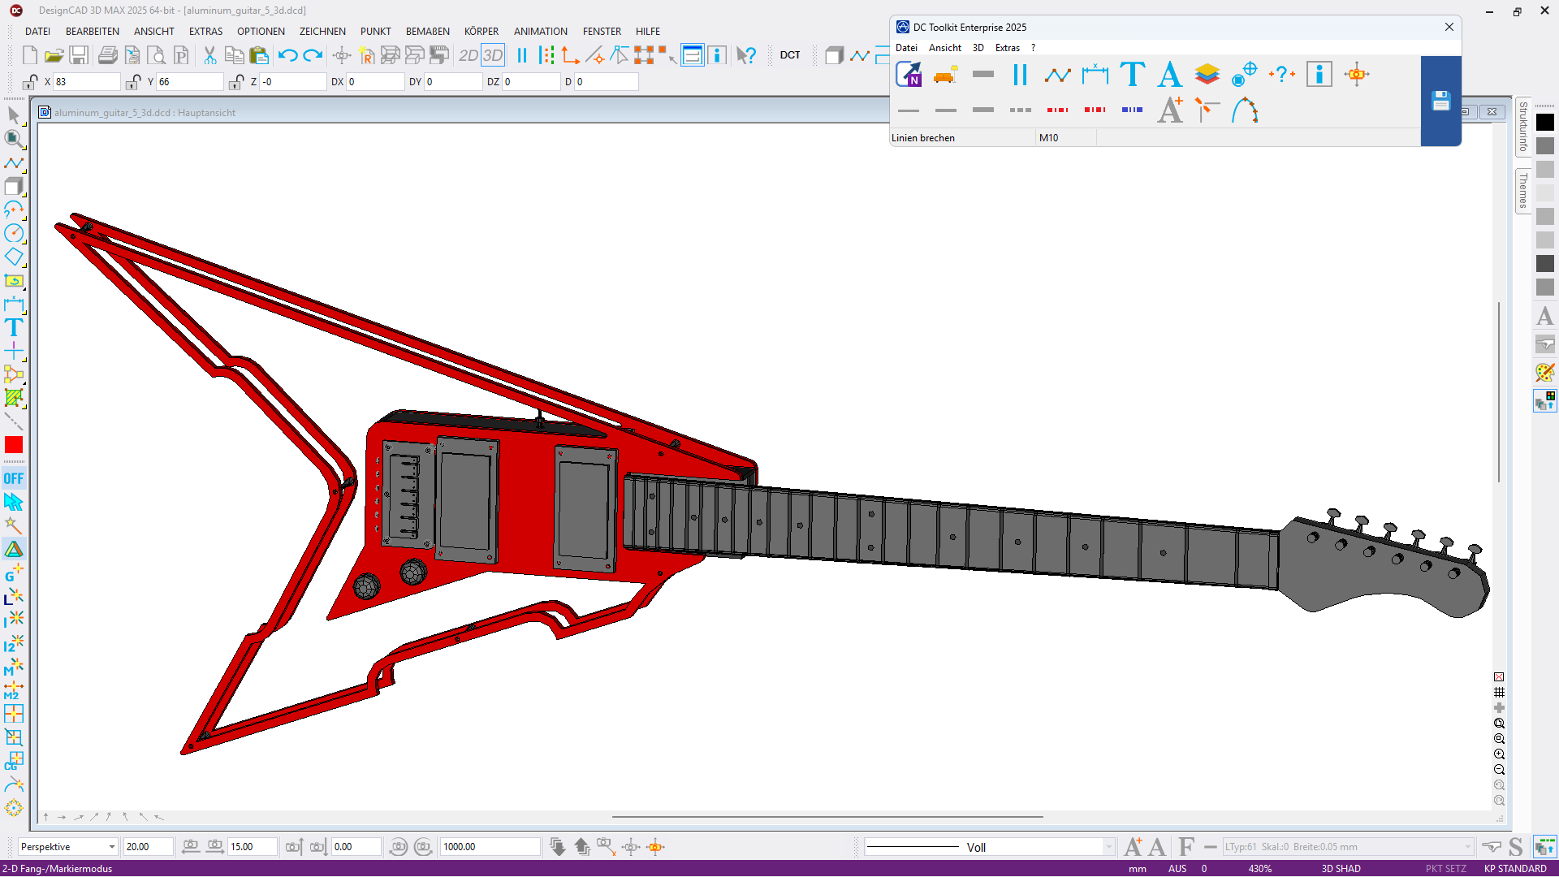Select the red color swatch in left toolbar

pyautogui.click(x=14, y=445)
